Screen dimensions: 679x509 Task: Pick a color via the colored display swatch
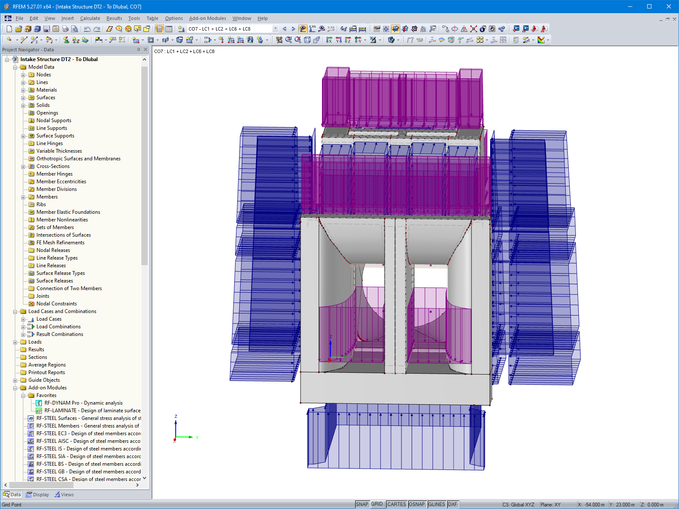coord(541,40)
